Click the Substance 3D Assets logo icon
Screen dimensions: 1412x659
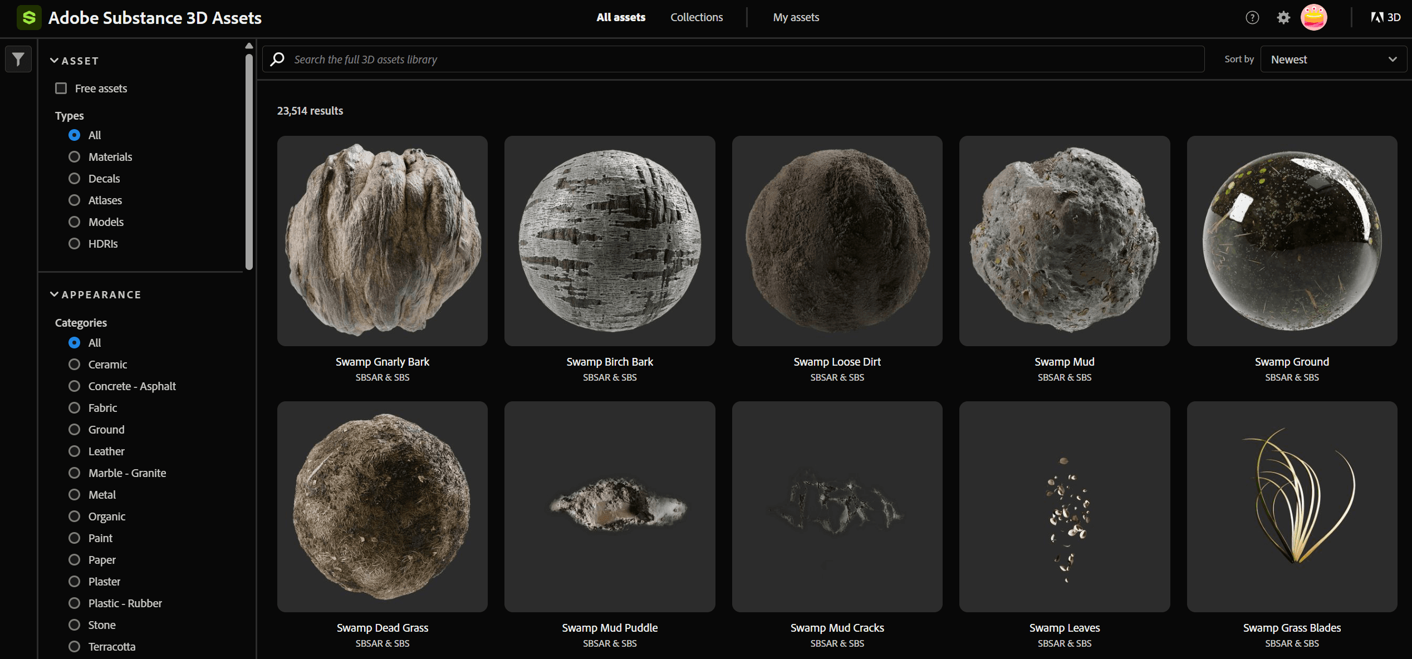tap(28, 17)
